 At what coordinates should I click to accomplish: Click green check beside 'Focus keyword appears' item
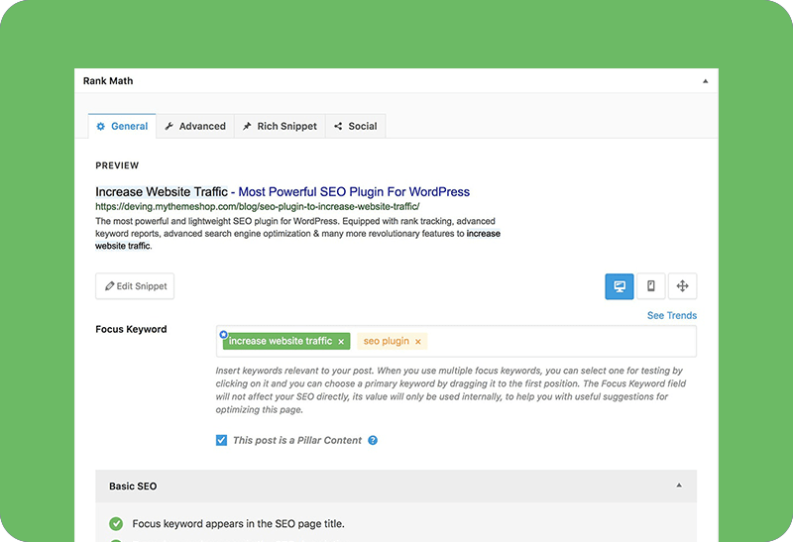click(116, 524)
